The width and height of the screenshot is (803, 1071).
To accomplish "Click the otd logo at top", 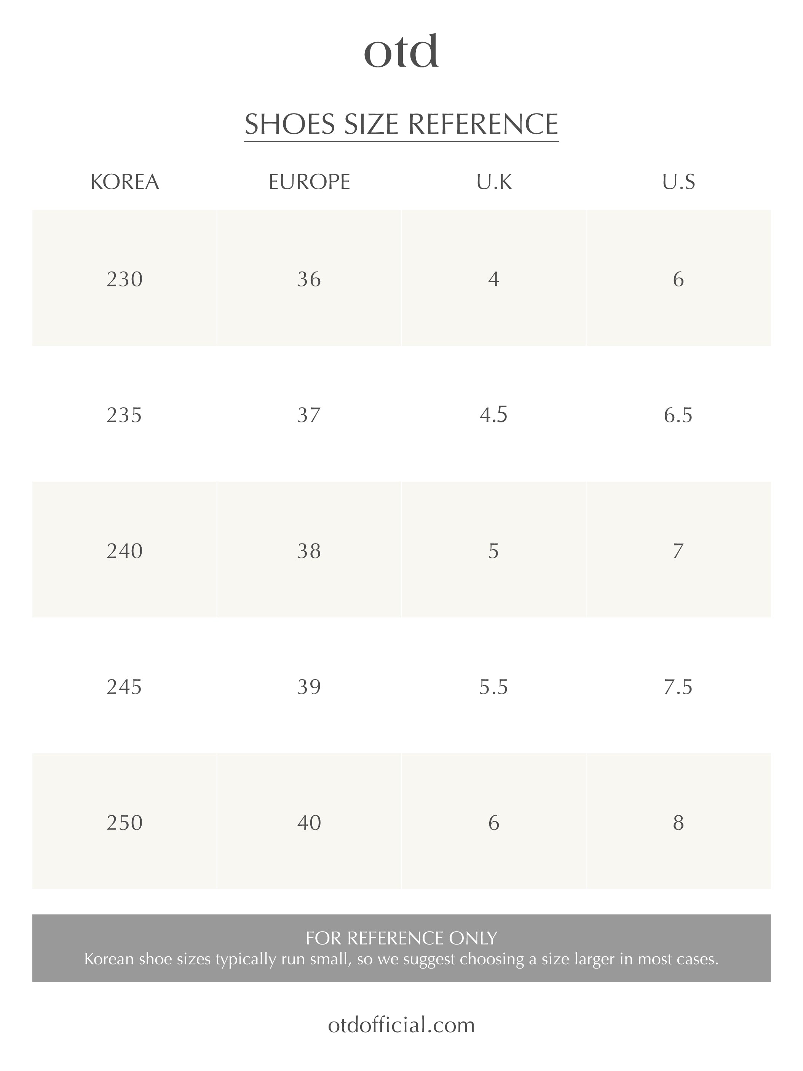I will coord(401,51).
